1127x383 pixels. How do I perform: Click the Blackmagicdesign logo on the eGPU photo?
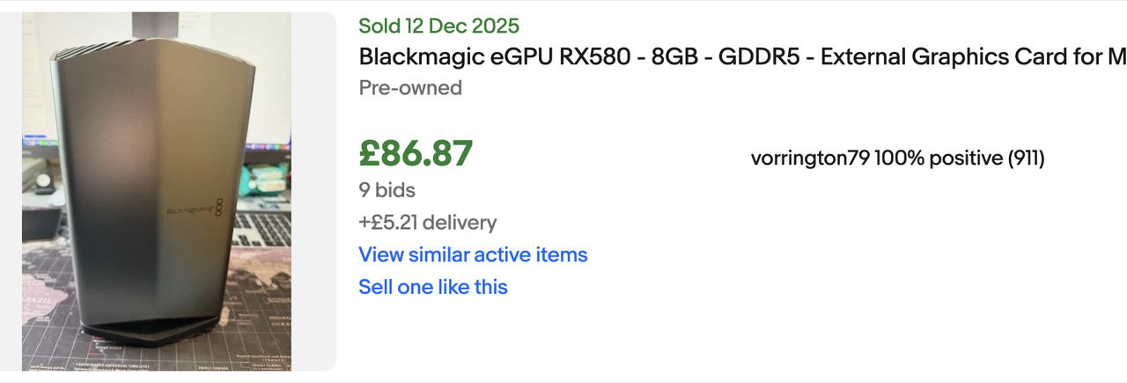click(201, 211)
